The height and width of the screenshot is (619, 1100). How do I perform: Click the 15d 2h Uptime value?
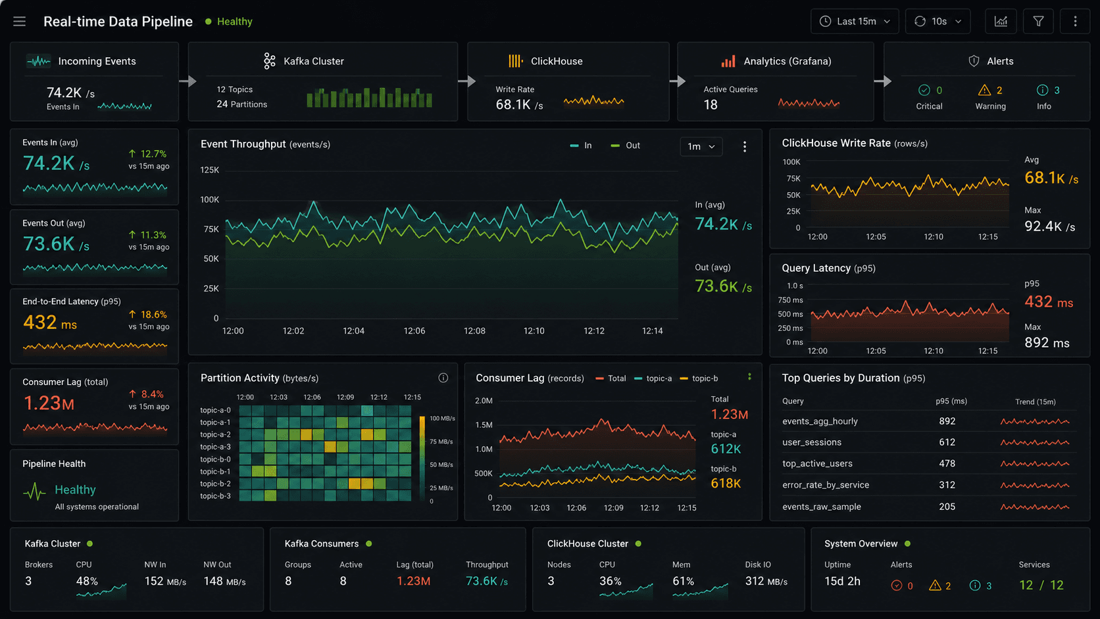[842, 582]
